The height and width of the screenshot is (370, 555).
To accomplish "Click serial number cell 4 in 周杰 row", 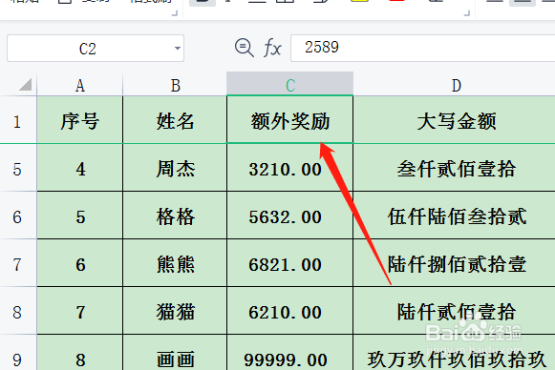I will [80, 168].
